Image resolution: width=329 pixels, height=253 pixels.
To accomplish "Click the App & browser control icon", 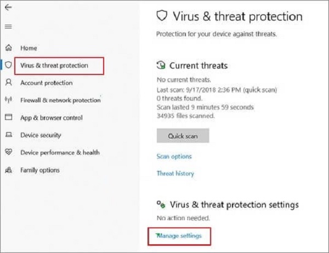I will [9, 118].
